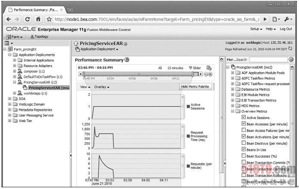Uncheck the Active Sessions metric
This screenshot has width=299, height=189.
244,117
